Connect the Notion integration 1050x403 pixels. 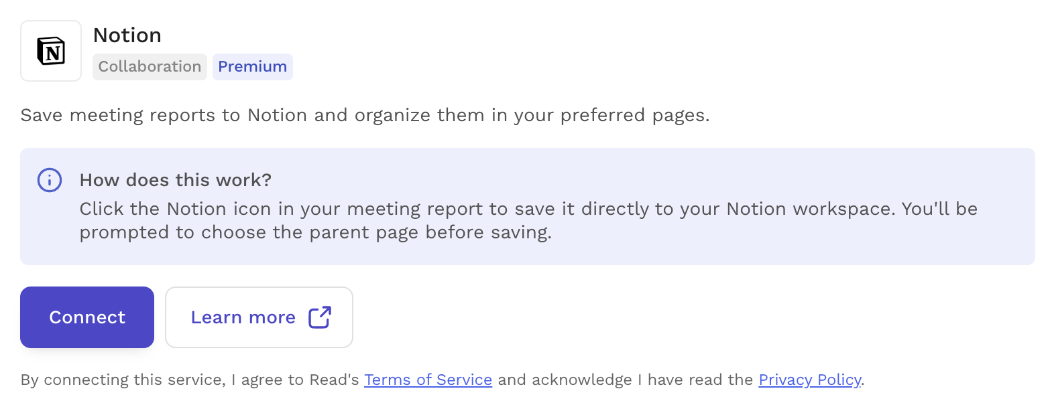pyautogui.click(x=87, y=317)
